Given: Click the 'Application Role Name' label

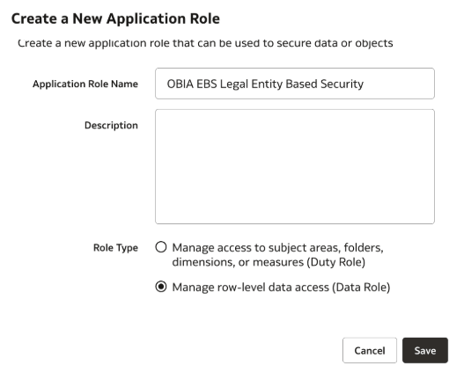Looking at the screenshot, I should point(85,84).
